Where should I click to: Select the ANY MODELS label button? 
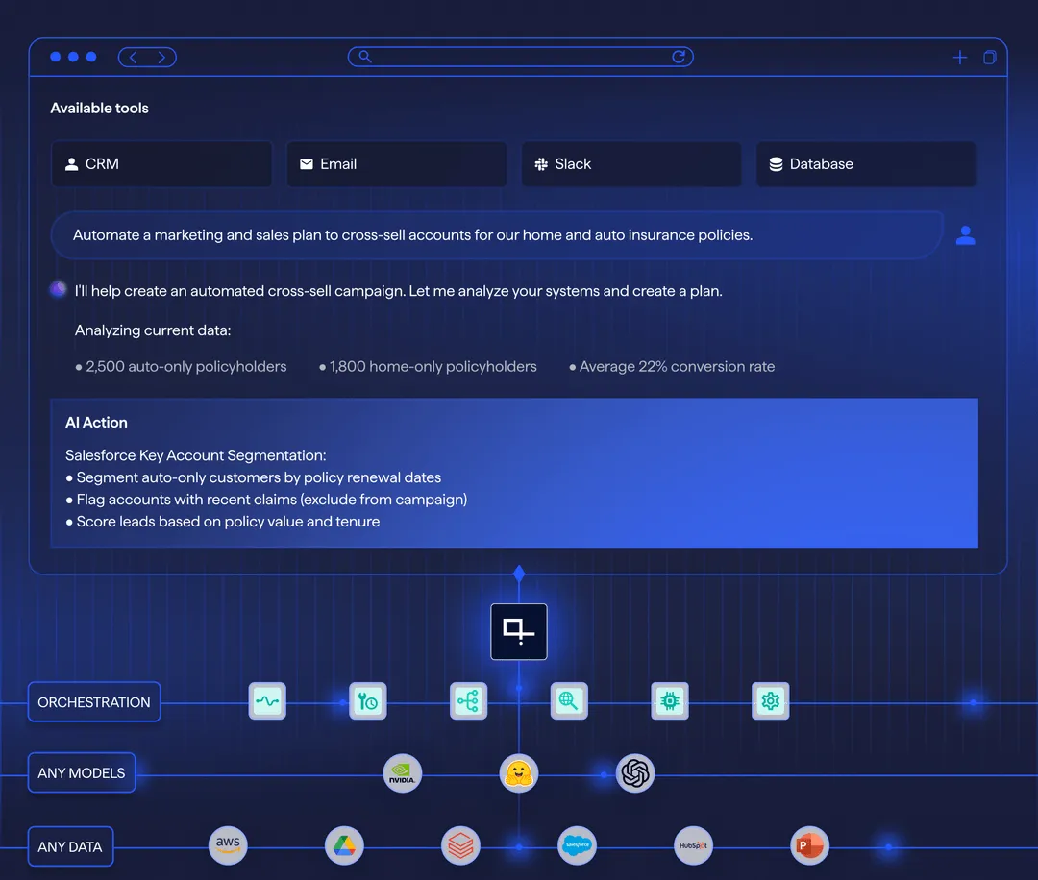tap(82, 772)
